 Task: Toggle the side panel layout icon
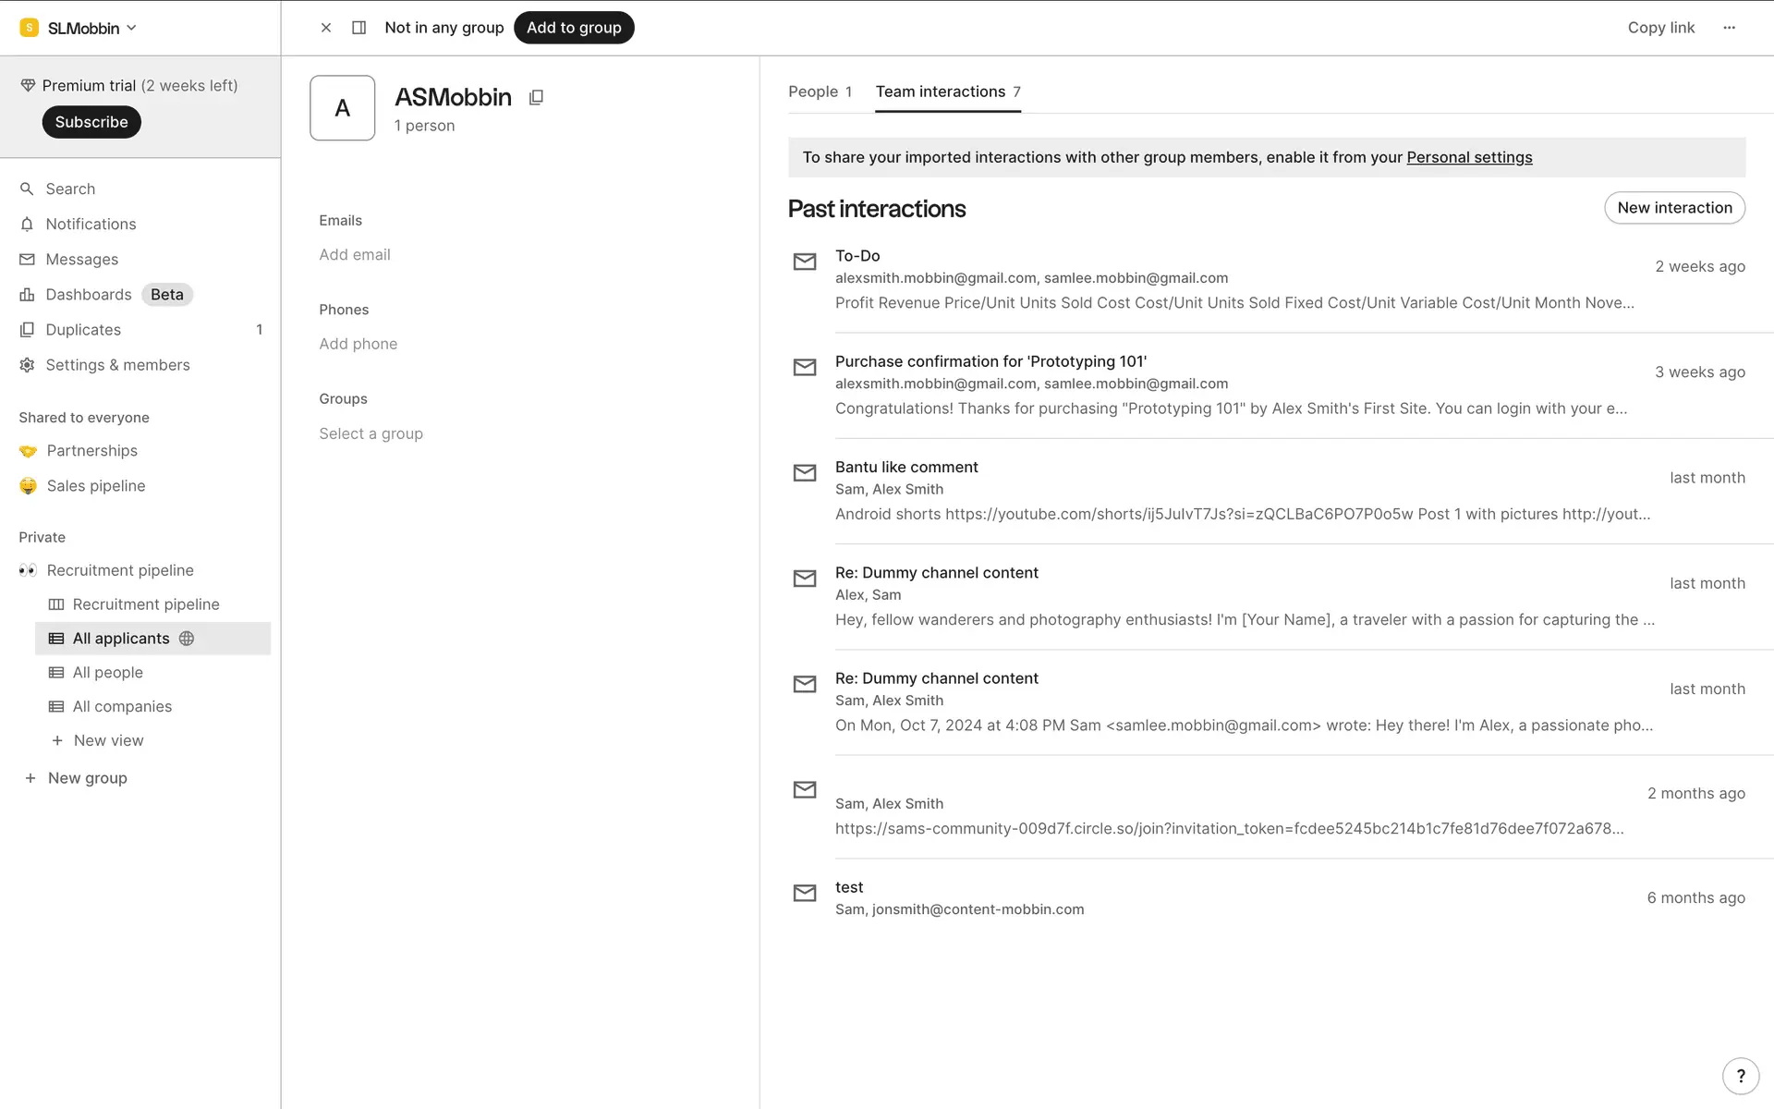tap(359, 28)
